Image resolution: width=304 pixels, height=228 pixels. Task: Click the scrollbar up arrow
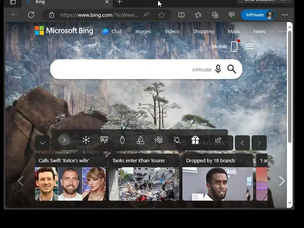point(290,27)
